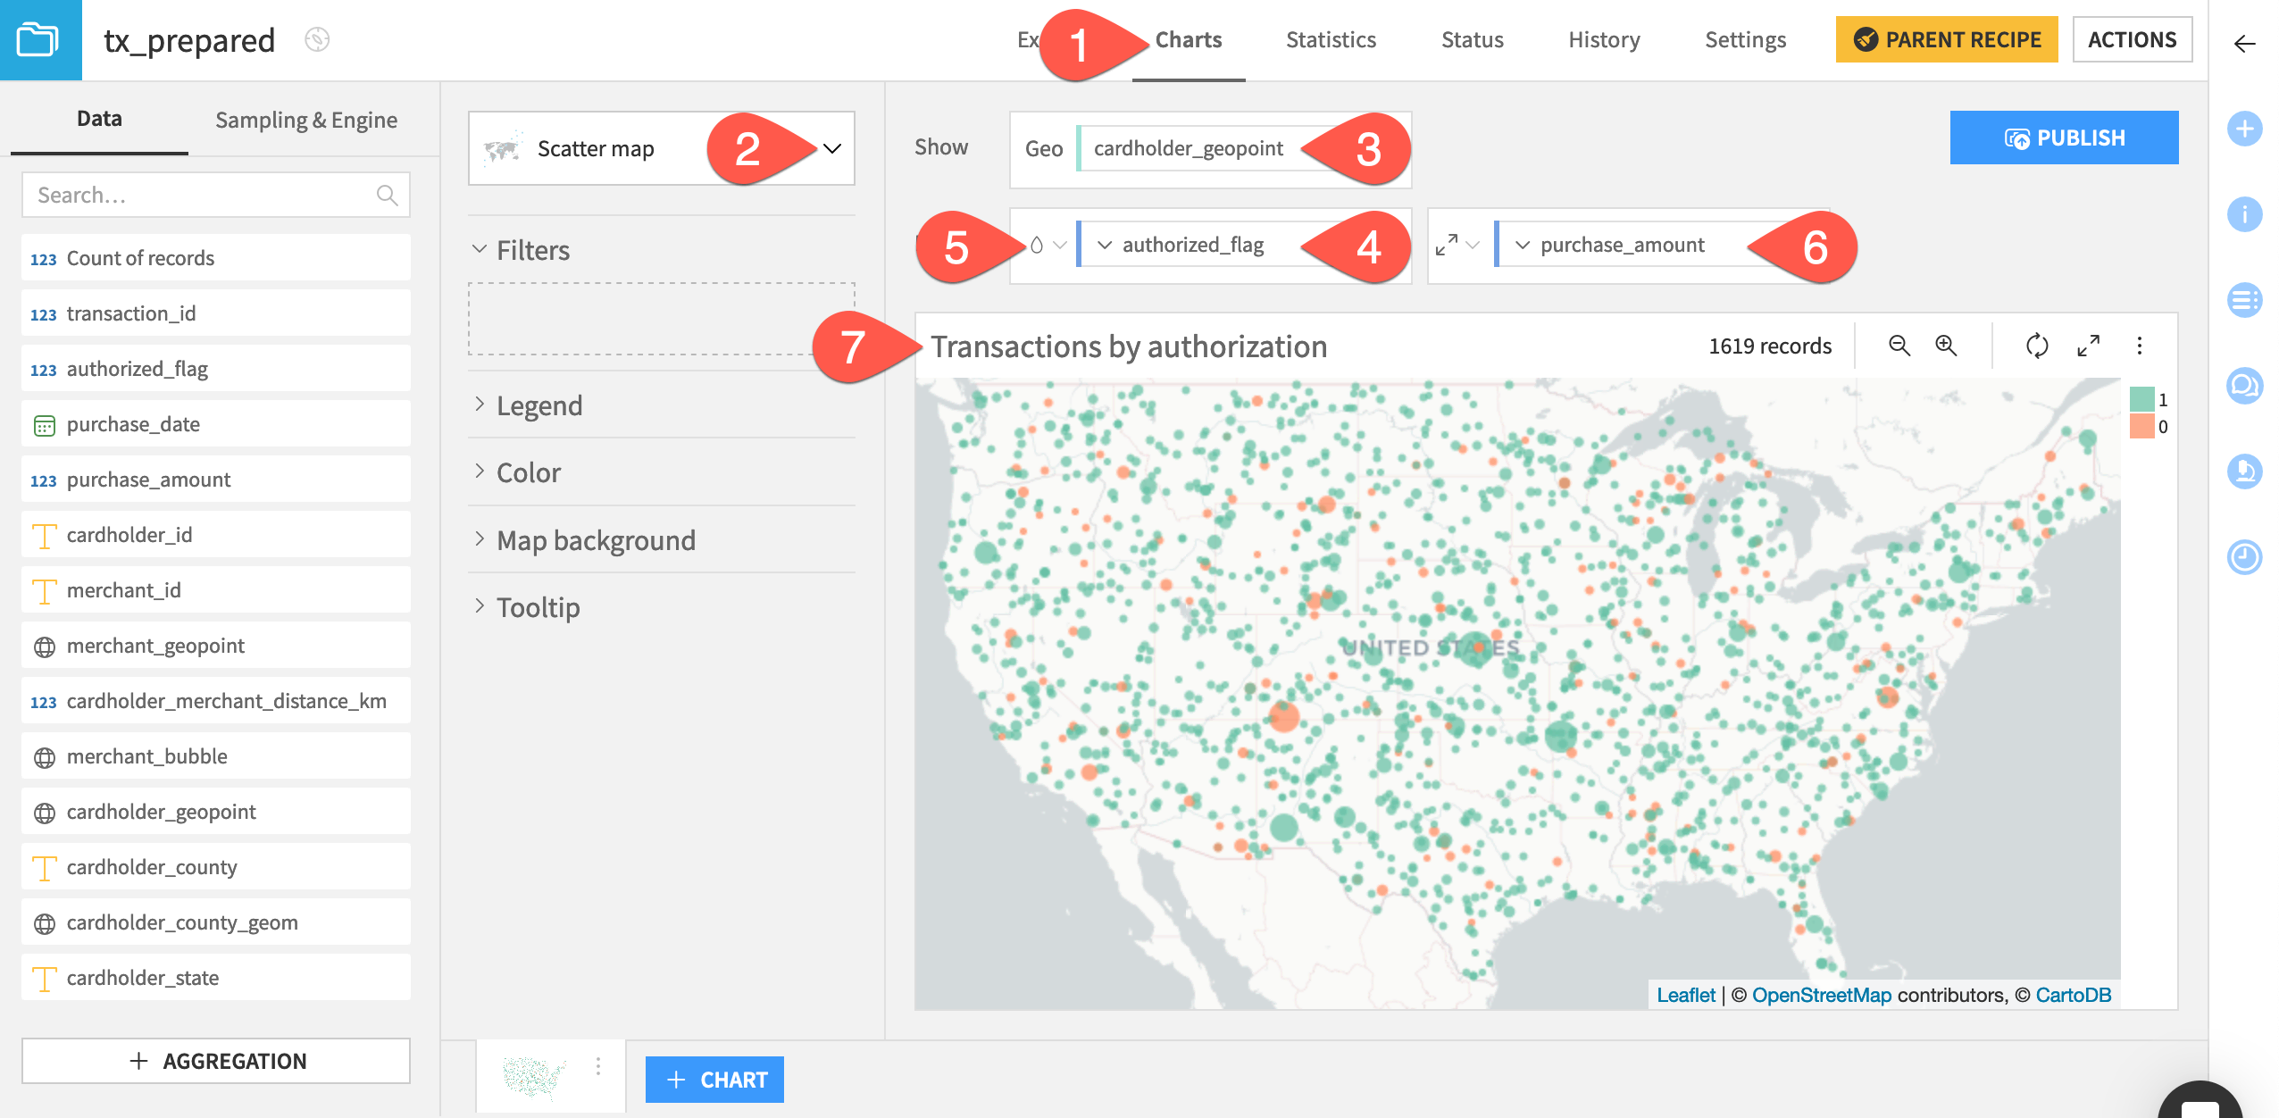Click calendar icon of purchase_date column
The image size is (2279, 1118).
tap(44, 425)
